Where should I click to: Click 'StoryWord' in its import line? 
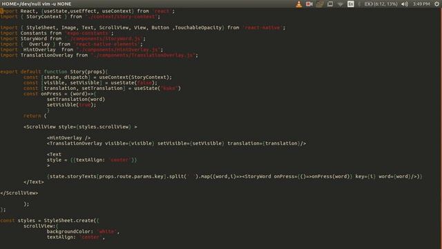tap(33, 39)
